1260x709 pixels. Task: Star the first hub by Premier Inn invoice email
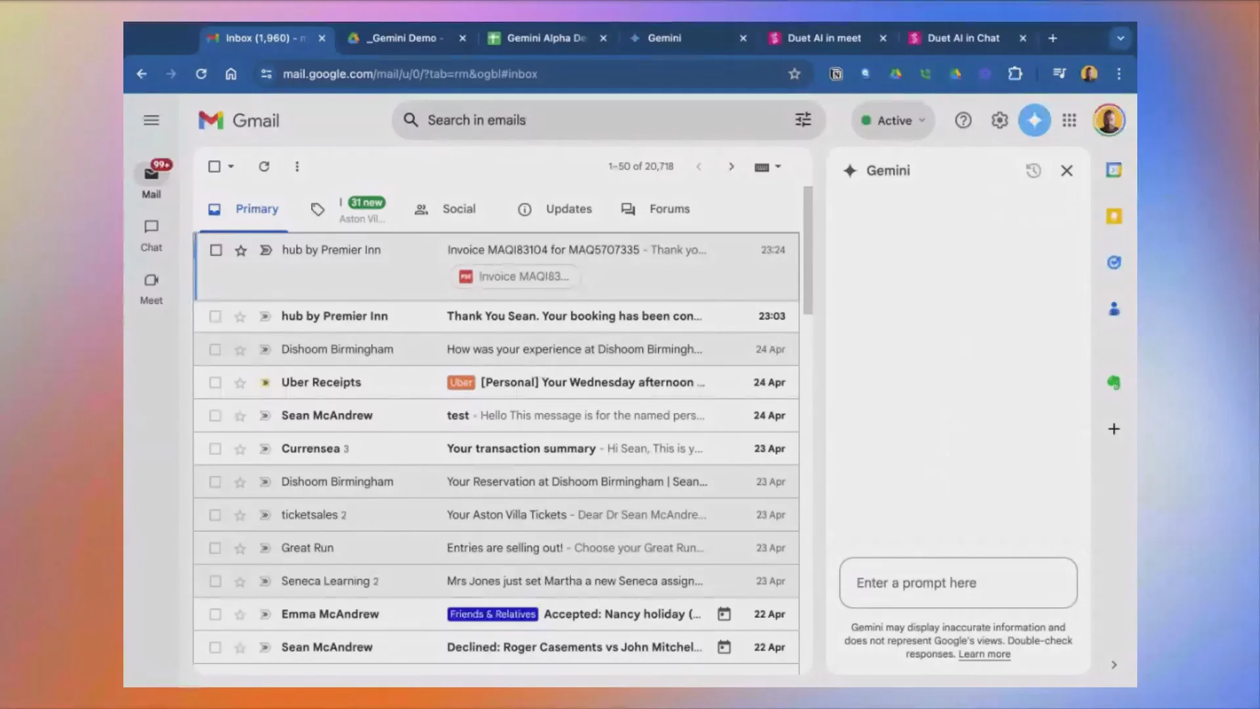coord(241,250)
